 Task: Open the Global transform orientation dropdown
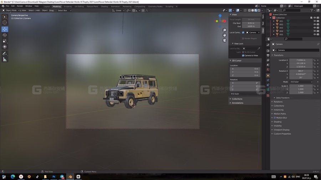click(118, 10)
